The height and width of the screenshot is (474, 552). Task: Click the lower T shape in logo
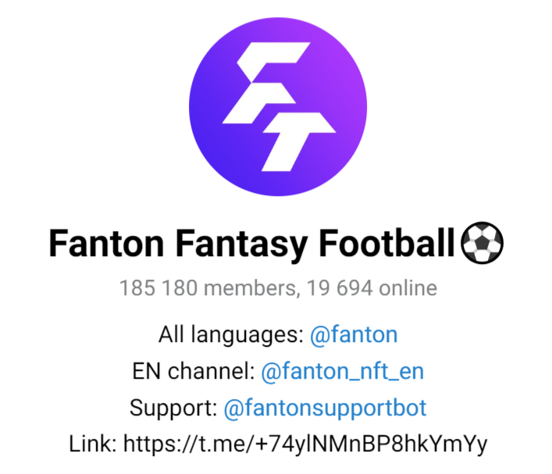click(298, 142)
